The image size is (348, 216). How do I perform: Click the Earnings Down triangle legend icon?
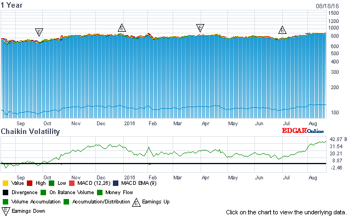tap(6, 211)
